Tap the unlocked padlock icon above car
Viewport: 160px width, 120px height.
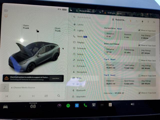37,31
